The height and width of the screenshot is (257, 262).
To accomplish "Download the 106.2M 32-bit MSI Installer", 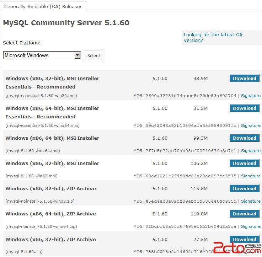I will pos(244,164).
